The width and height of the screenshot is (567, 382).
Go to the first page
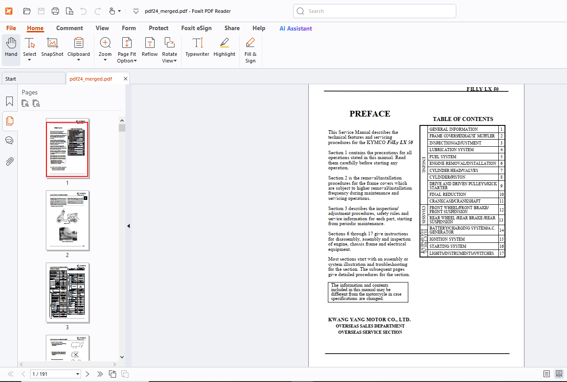click(11, 374)
